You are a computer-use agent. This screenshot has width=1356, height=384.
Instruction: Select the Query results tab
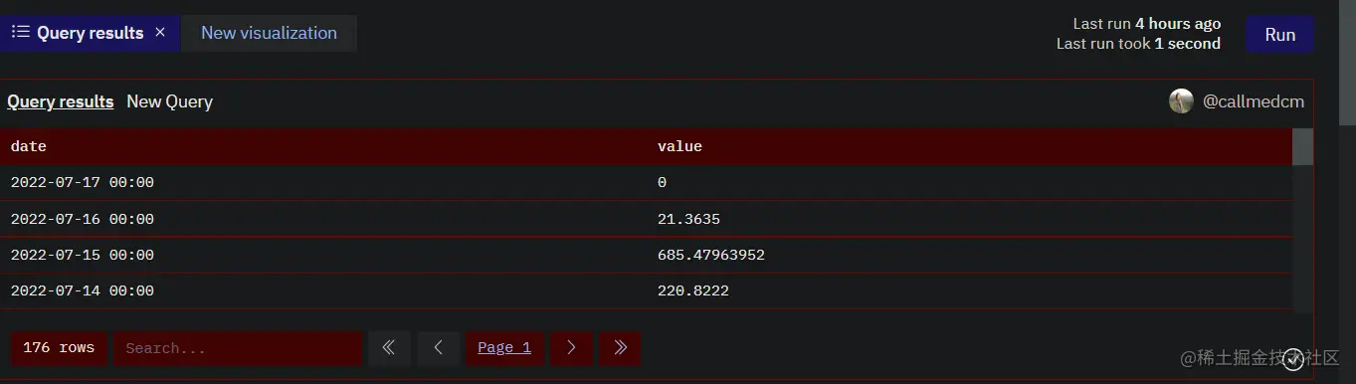click(90, 33)
